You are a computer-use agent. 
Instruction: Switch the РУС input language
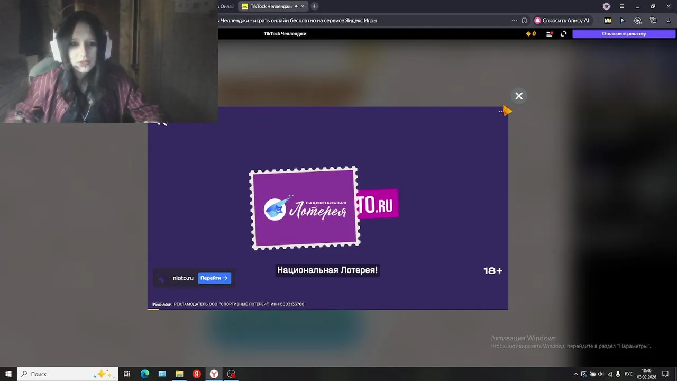628,374
